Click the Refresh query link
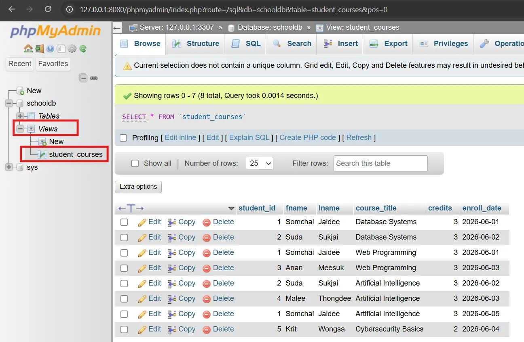Viewport: 524px width, 342px height. (x=359, y=138)
